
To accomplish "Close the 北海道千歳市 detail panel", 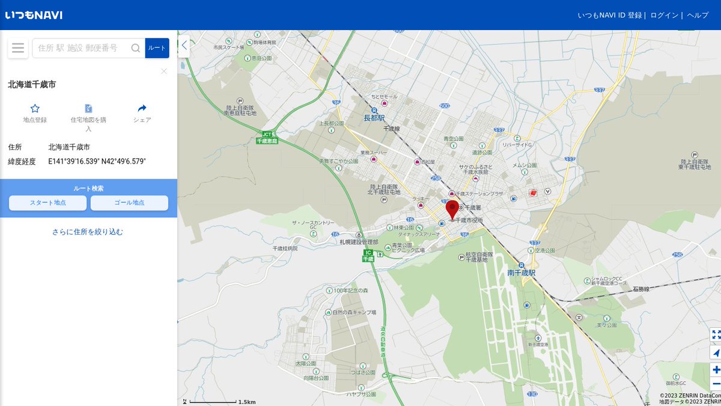I will point(164,71).
